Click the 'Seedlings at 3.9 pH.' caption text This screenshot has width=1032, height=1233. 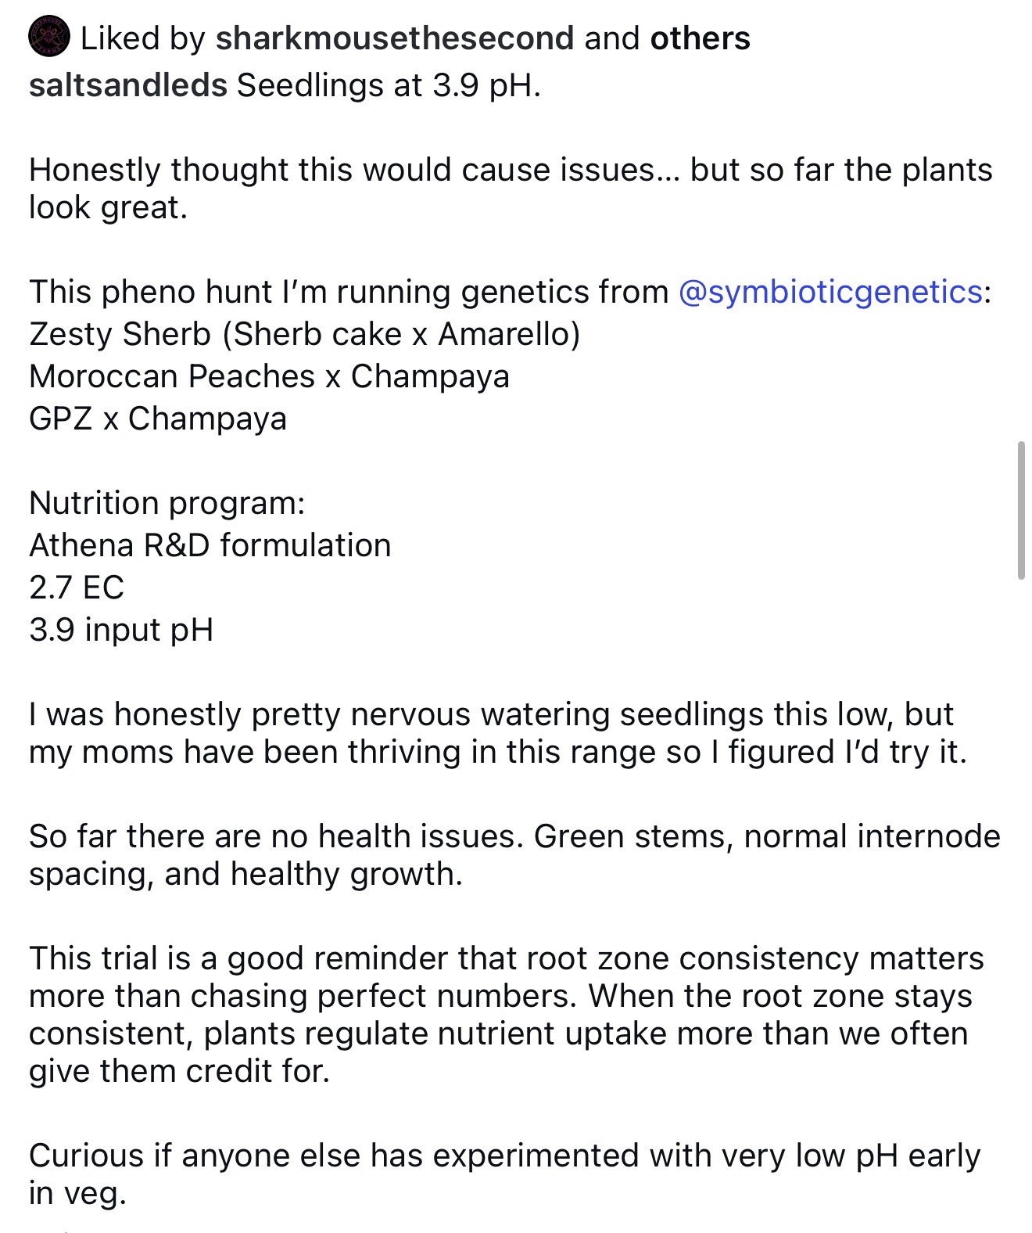(389, 85)
